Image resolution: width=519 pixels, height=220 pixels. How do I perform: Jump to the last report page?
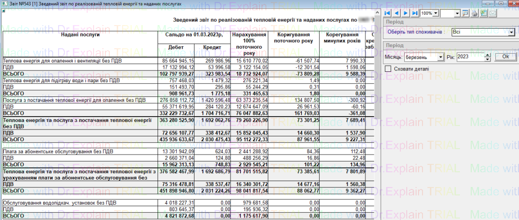[415, 13]
